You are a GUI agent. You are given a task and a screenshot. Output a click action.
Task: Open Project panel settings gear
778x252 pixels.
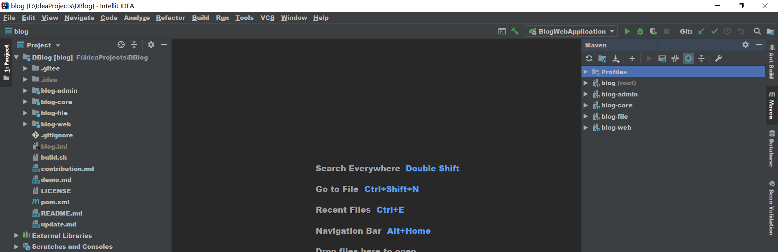click(x=151, y=45)
